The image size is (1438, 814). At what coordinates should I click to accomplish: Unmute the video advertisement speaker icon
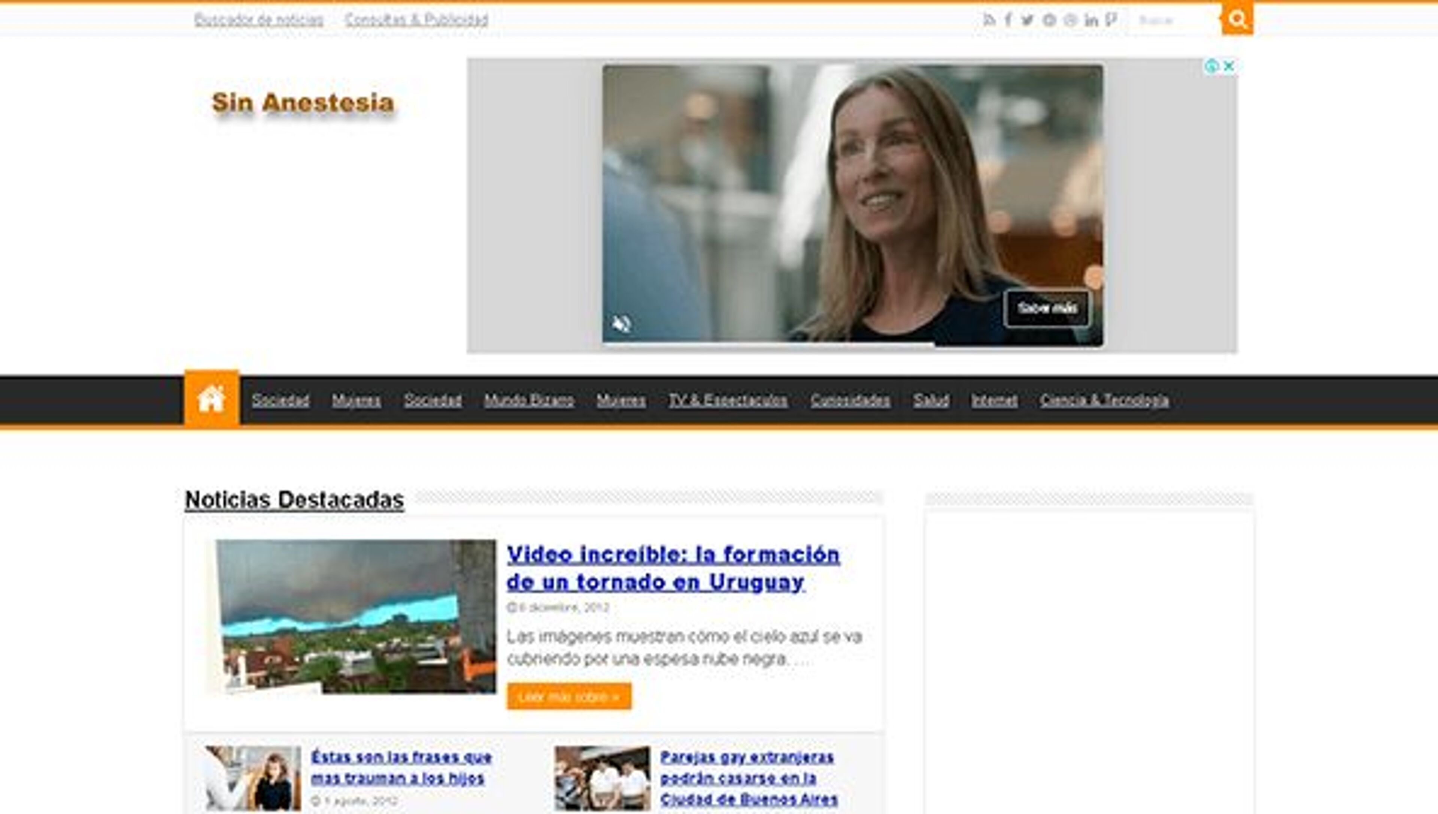click(621, 324)
